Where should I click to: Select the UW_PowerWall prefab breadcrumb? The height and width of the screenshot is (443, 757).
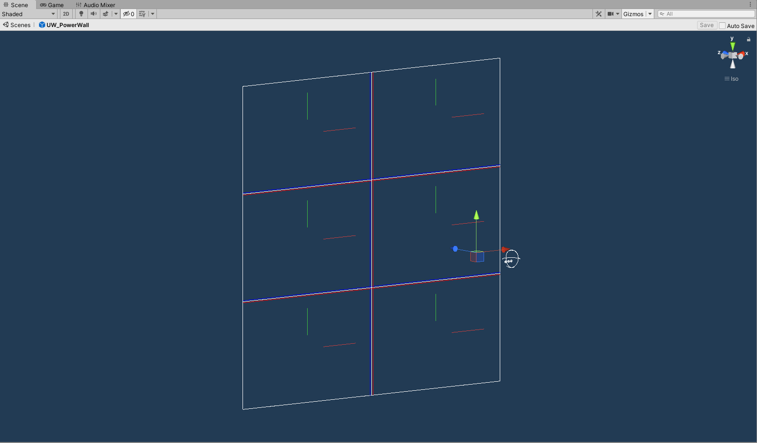(x=64, y=25)
